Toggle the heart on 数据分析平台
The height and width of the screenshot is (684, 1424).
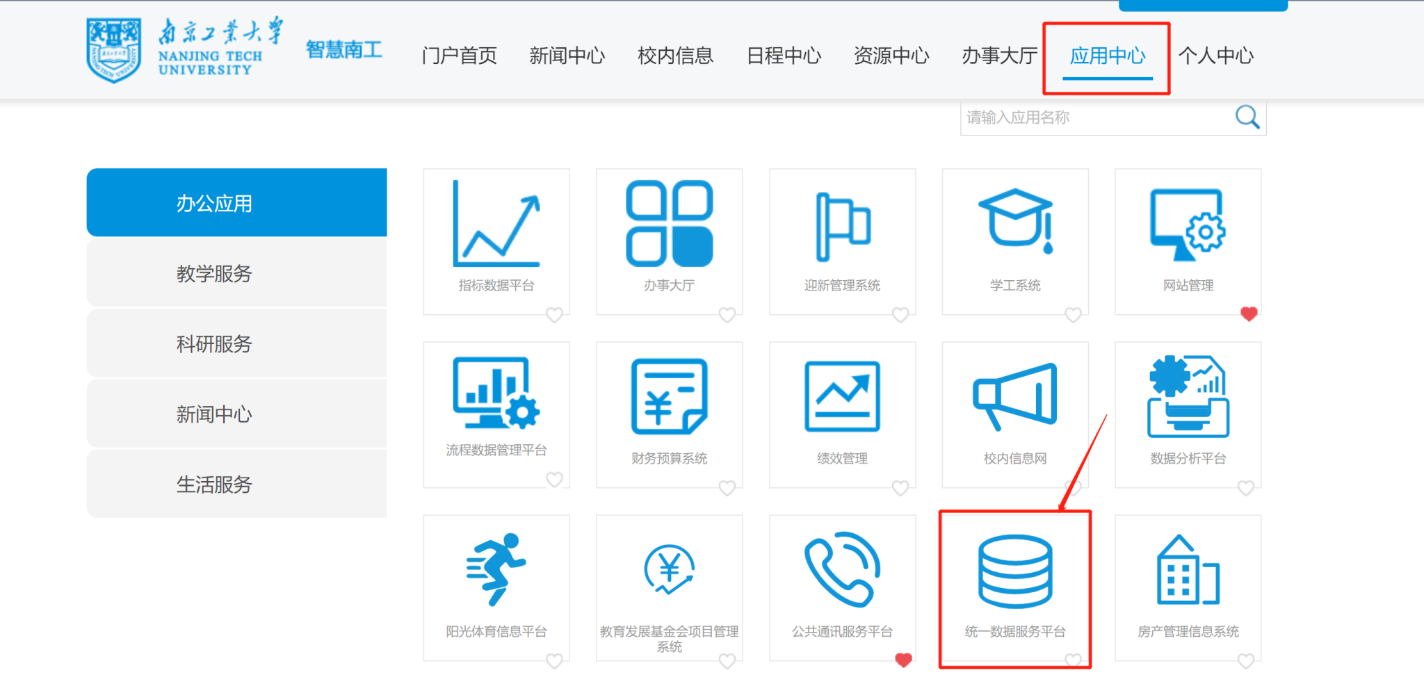tap(1246, 488)
